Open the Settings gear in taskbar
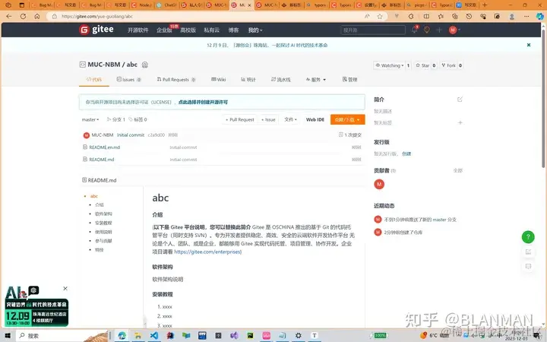 coord(299,336)
